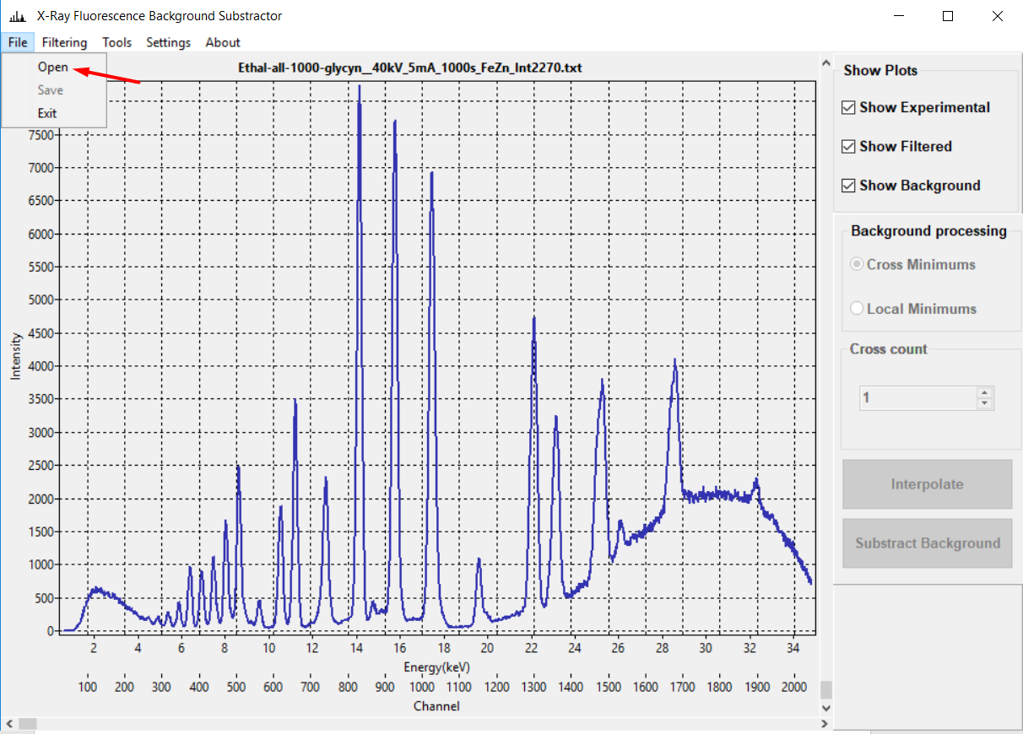Screen dimensions: 1023x734
Task: Click the Cross count number field
Action: point(918,397)
